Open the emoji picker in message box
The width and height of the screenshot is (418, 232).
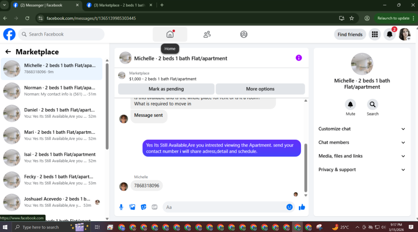[x=290, y=207]
